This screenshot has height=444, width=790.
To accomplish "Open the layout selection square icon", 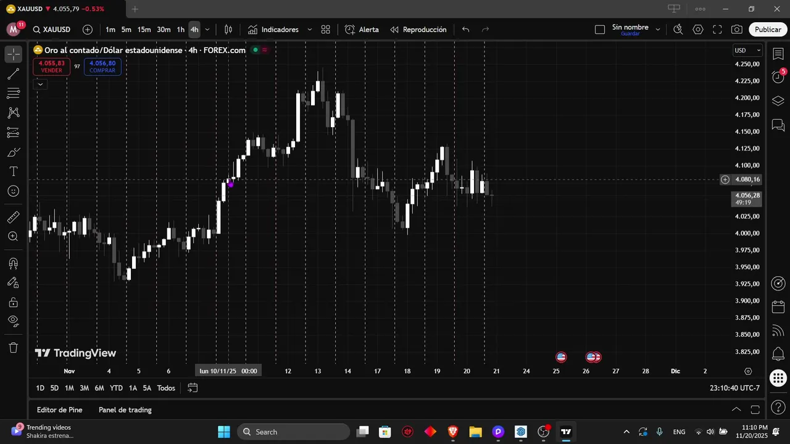I will (600, 30).
